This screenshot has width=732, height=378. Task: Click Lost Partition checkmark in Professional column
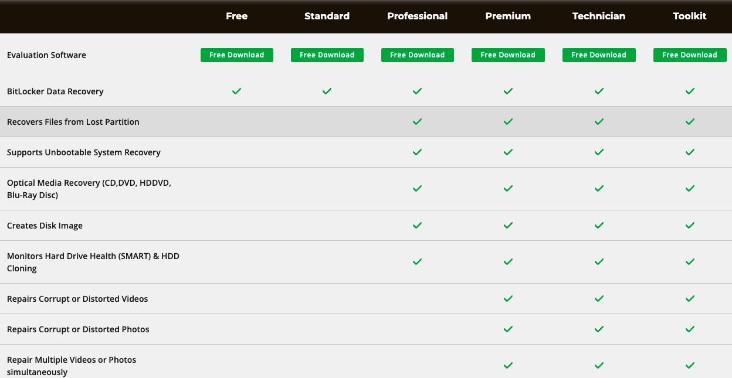click(417, 122)
